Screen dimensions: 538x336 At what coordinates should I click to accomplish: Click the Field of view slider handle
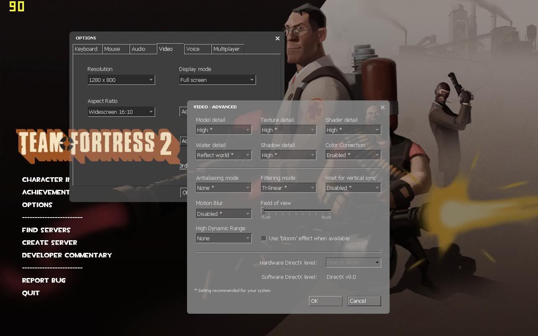(x=262, y=210)
